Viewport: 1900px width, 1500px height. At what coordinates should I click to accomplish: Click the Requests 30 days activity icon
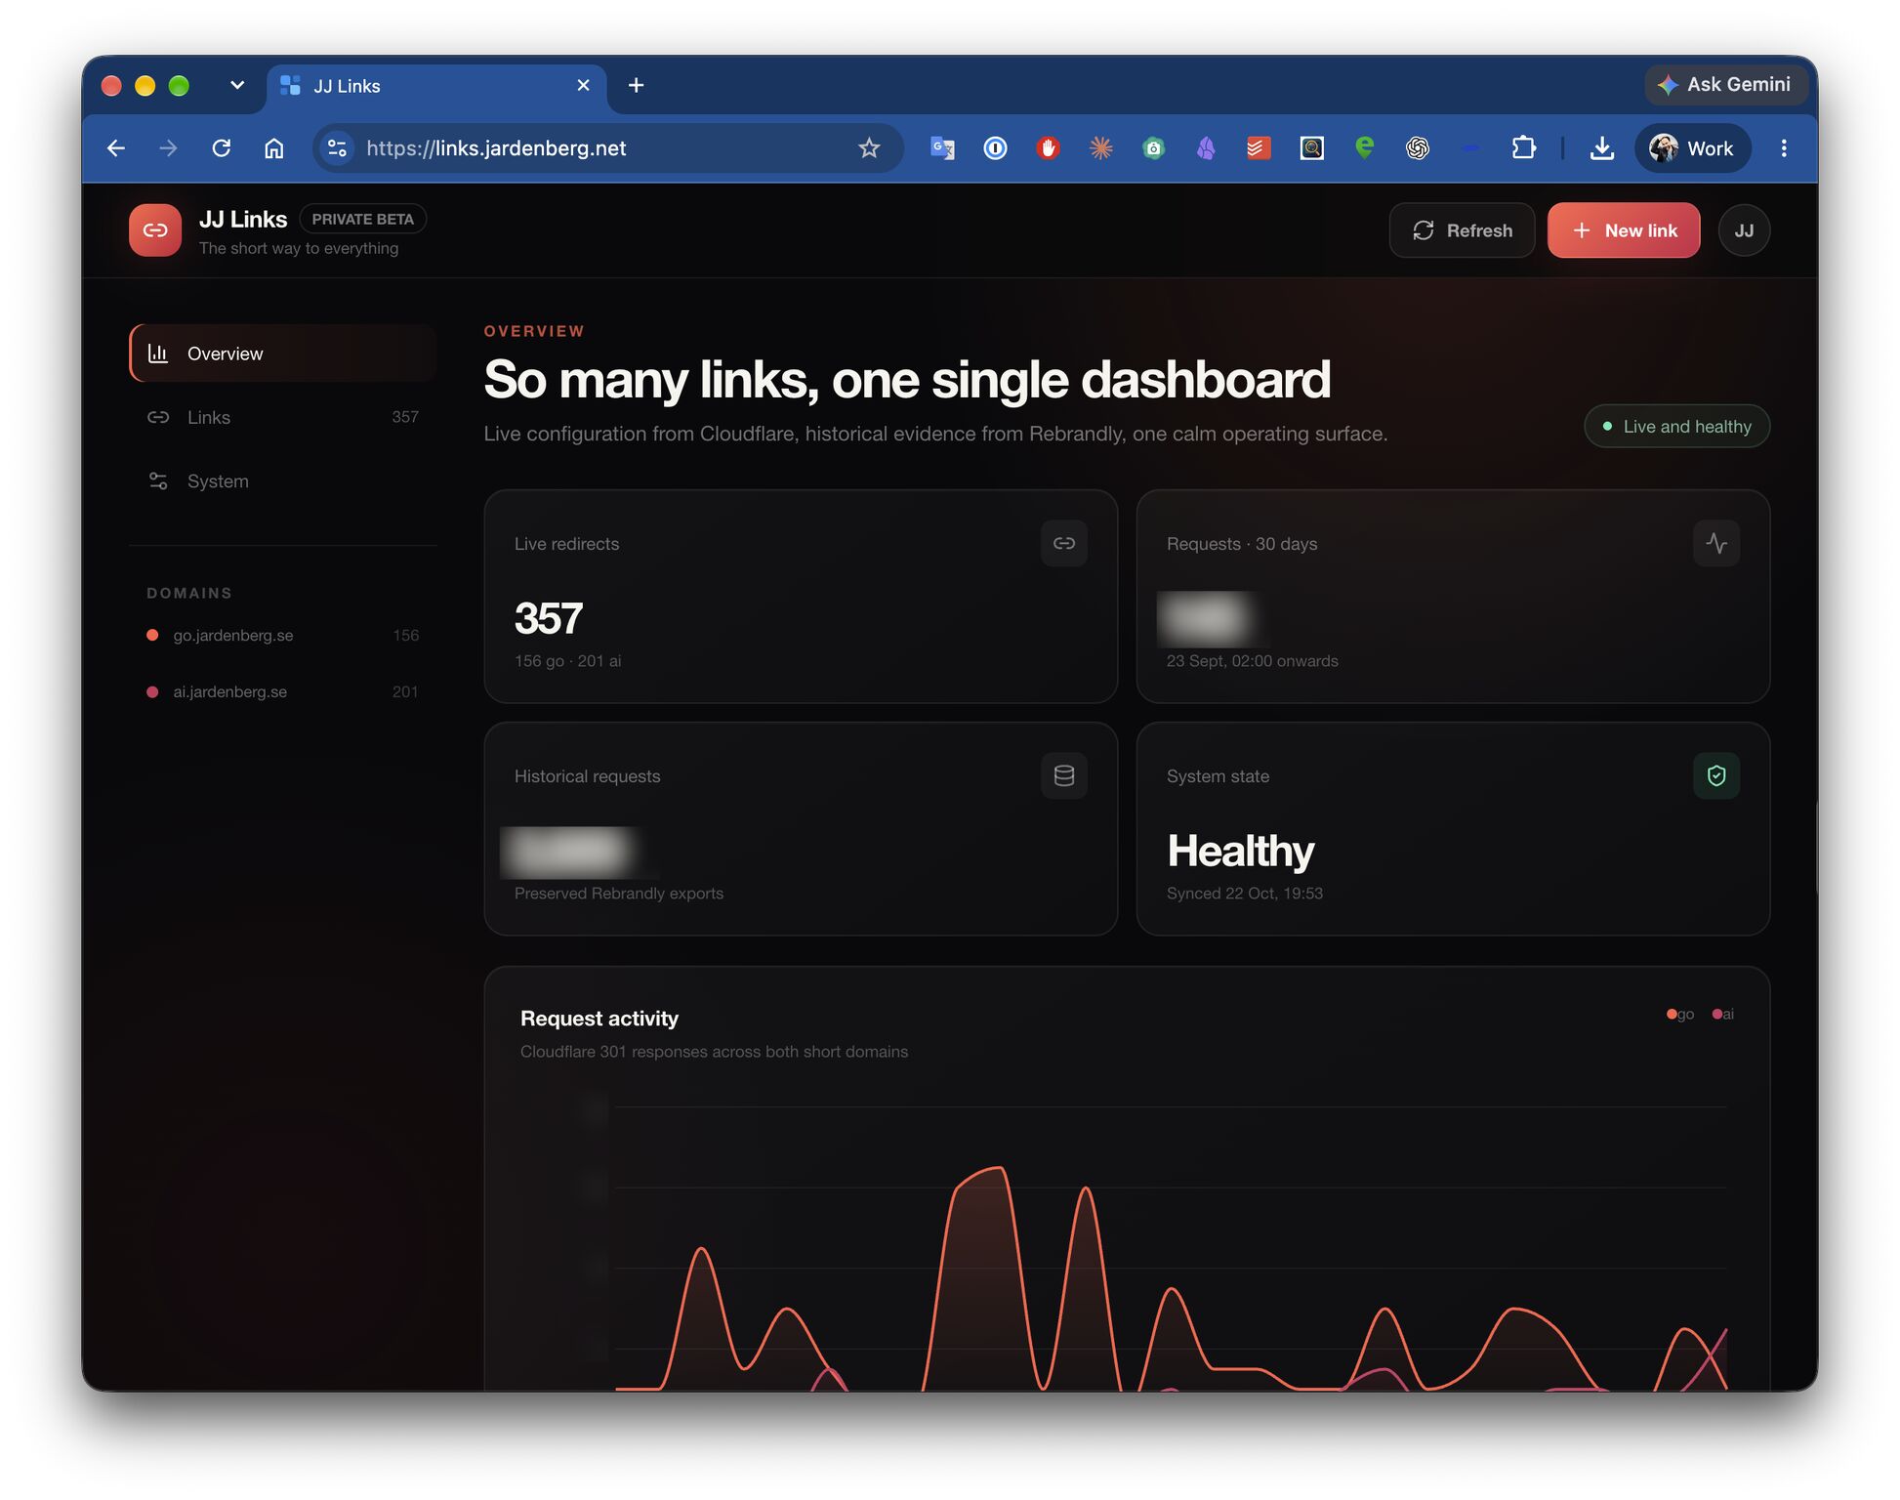(x=1716, y=543)
